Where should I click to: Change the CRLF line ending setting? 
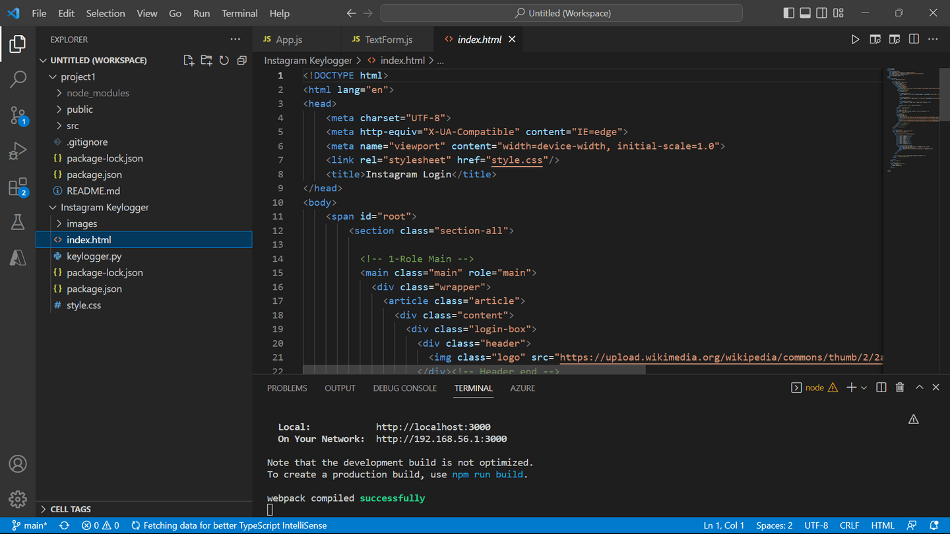click(849, 525)
